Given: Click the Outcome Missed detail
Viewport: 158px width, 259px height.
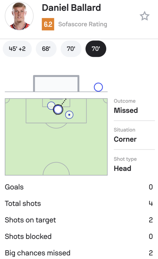Looking at the screenshot, I should (126, 107).
